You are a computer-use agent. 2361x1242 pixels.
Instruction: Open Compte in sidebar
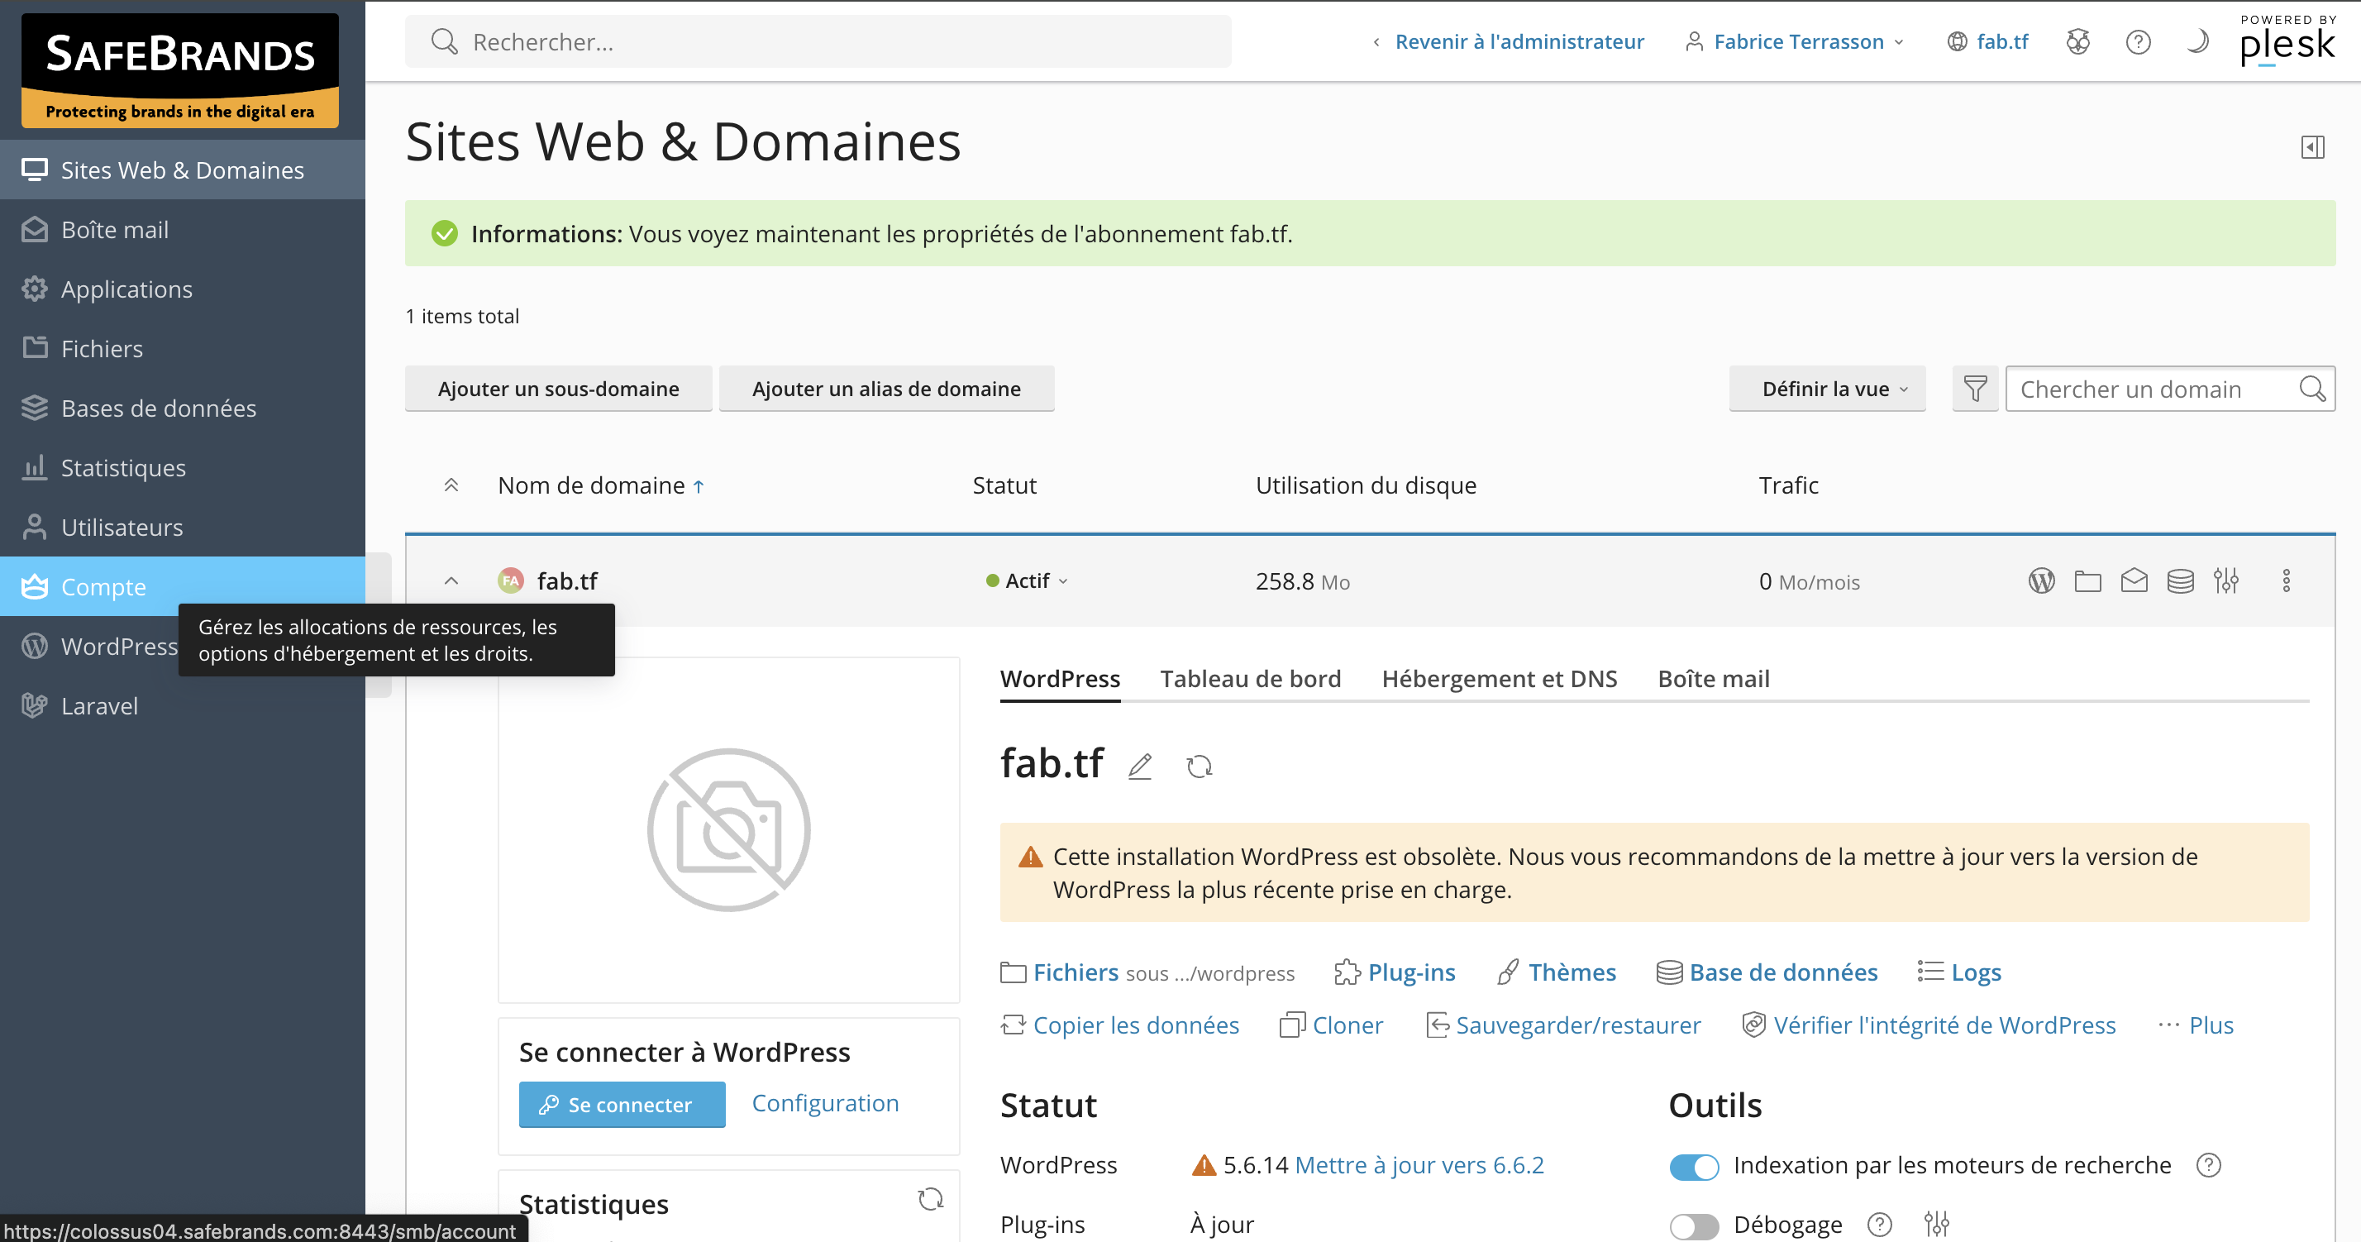coord(183,586)
